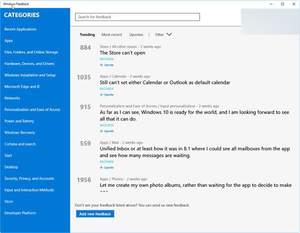Expand the Filter dropdown chevron
300x233 pixels.
pos(169,35)
